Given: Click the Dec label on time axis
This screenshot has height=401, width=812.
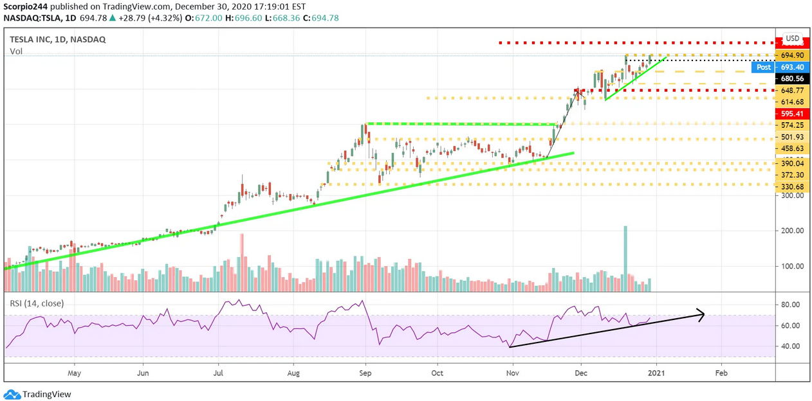Looking at the screenshot, I should [x=581, y=372].
